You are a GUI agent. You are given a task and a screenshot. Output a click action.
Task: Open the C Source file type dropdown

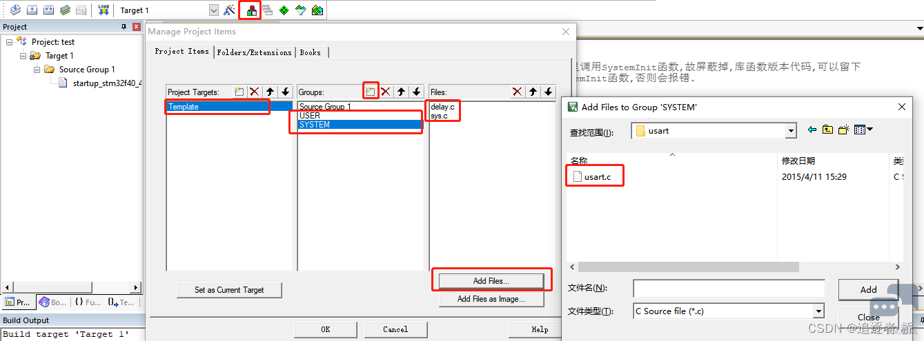818,311
